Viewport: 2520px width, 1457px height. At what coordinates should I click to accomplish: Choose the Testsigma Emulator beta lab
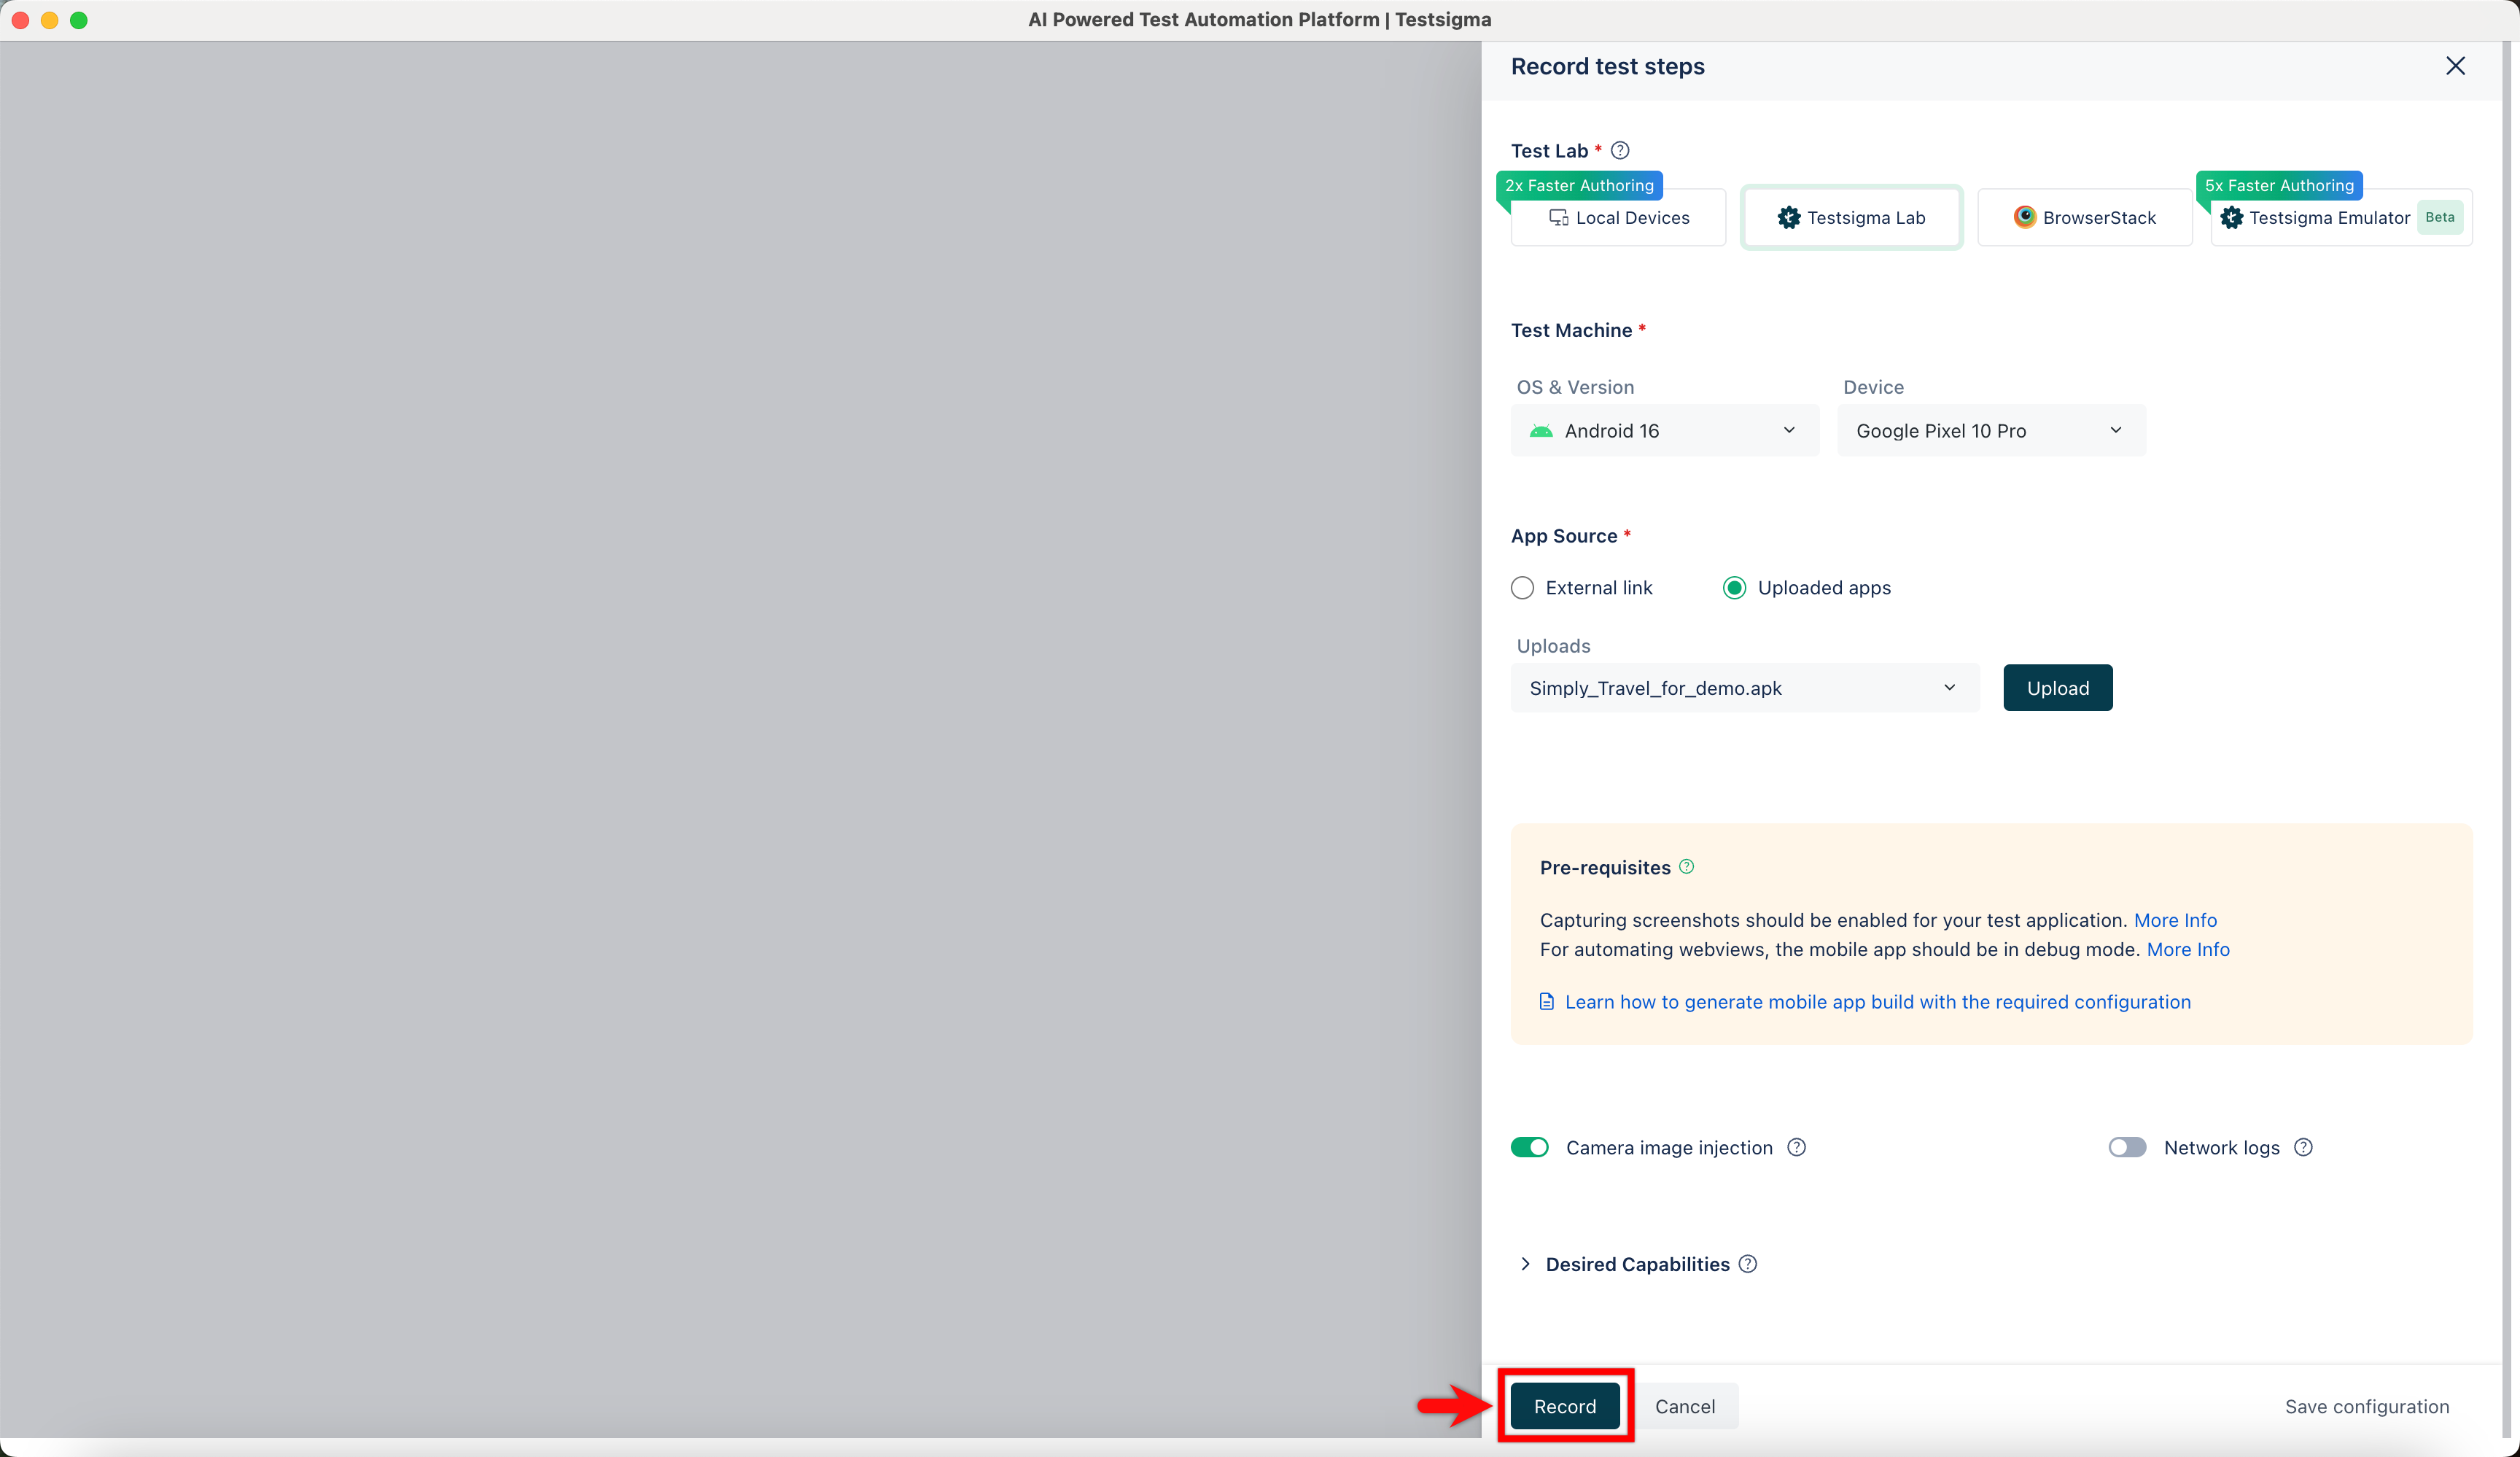(x=2341, y=217)
